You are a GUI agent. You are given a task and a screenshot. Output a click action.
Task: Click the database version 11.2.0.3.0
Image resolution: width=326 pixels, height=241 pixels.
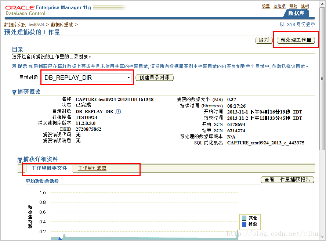point(86,123)
